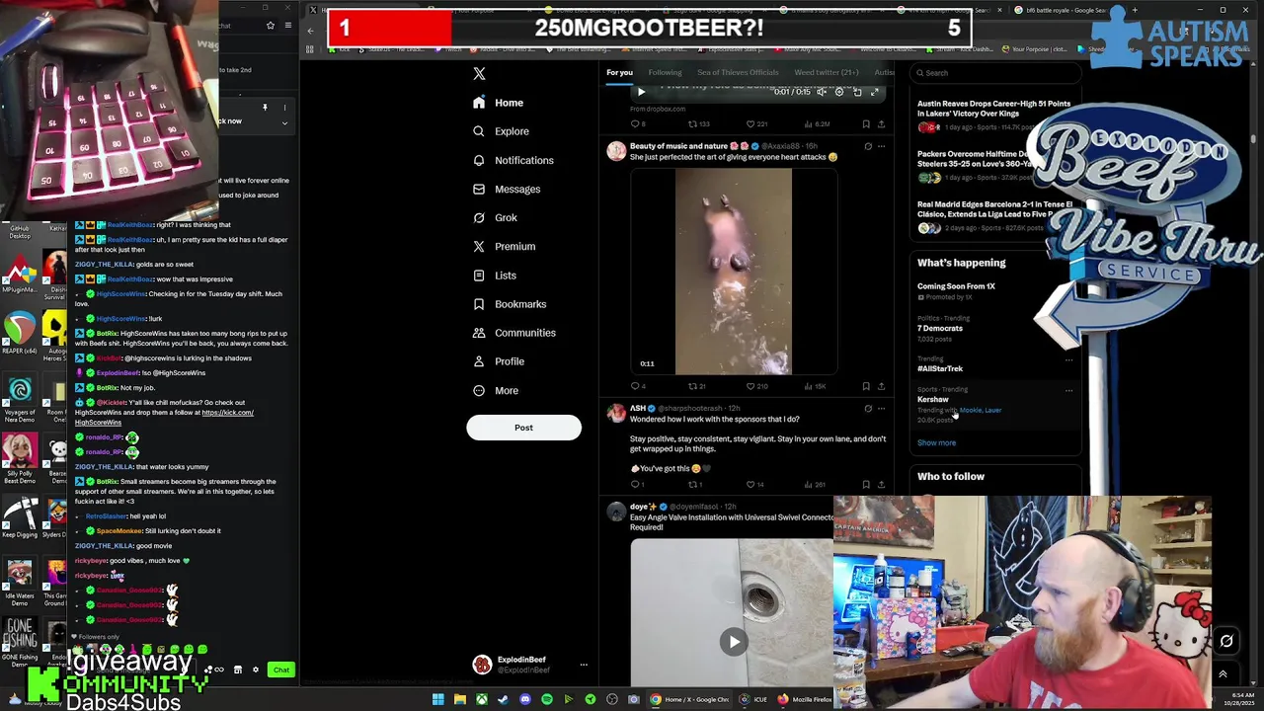1264x711 pixels.
Task: Bookmark the ASH post
Action: tap(866, 485)
